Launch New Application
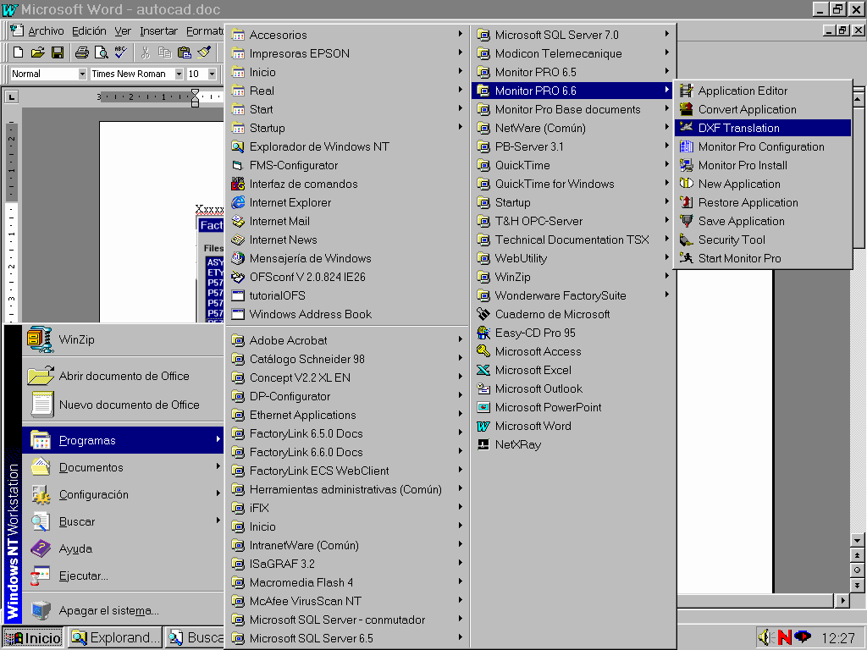 [x=763, y=184]
